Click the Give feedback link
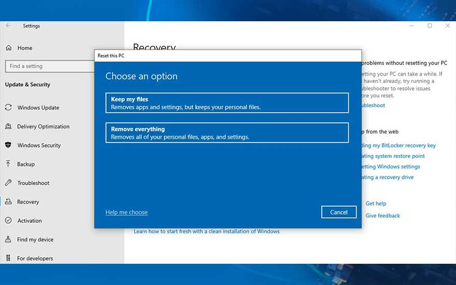Viewport: 456px width, 285px height. [382, 216]
